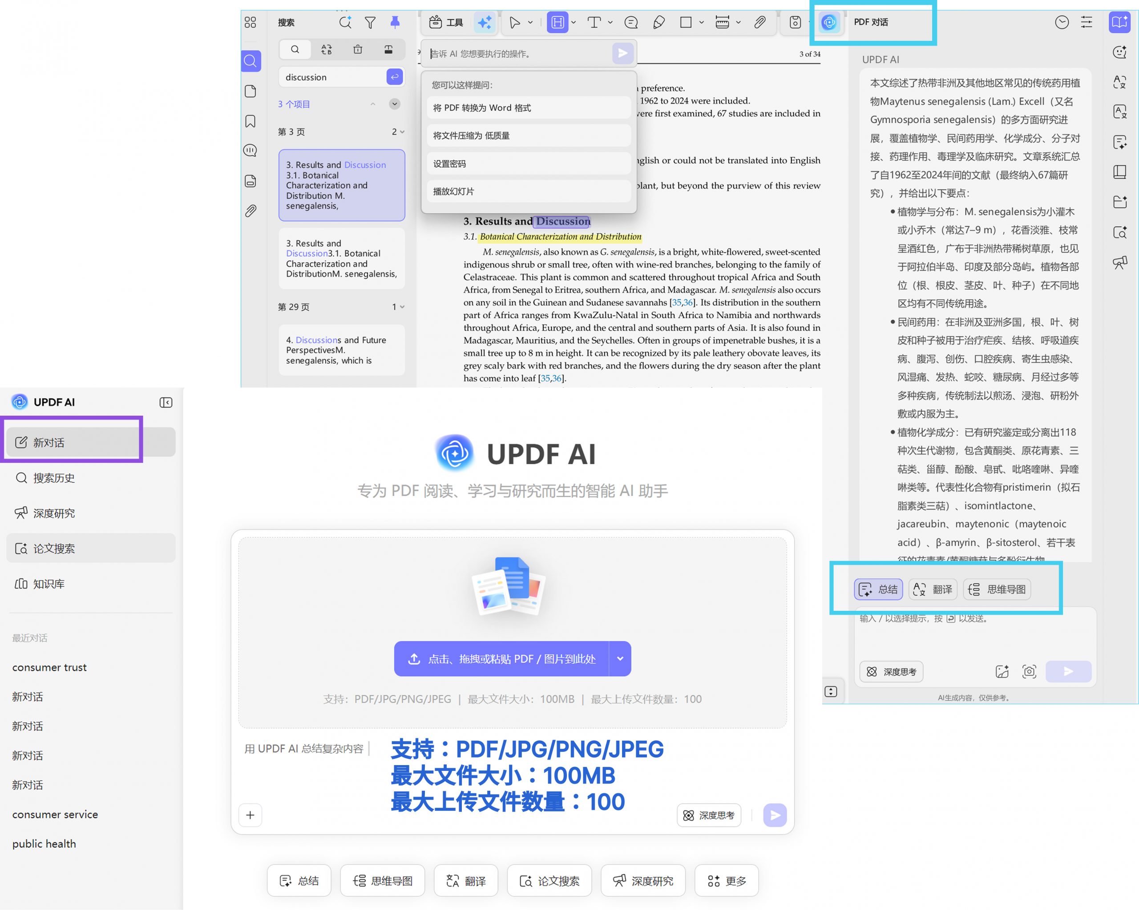This screenshot has height=910, width=1139.
Task: Select the measure ruler tool
Action: (x=722, y=22)
